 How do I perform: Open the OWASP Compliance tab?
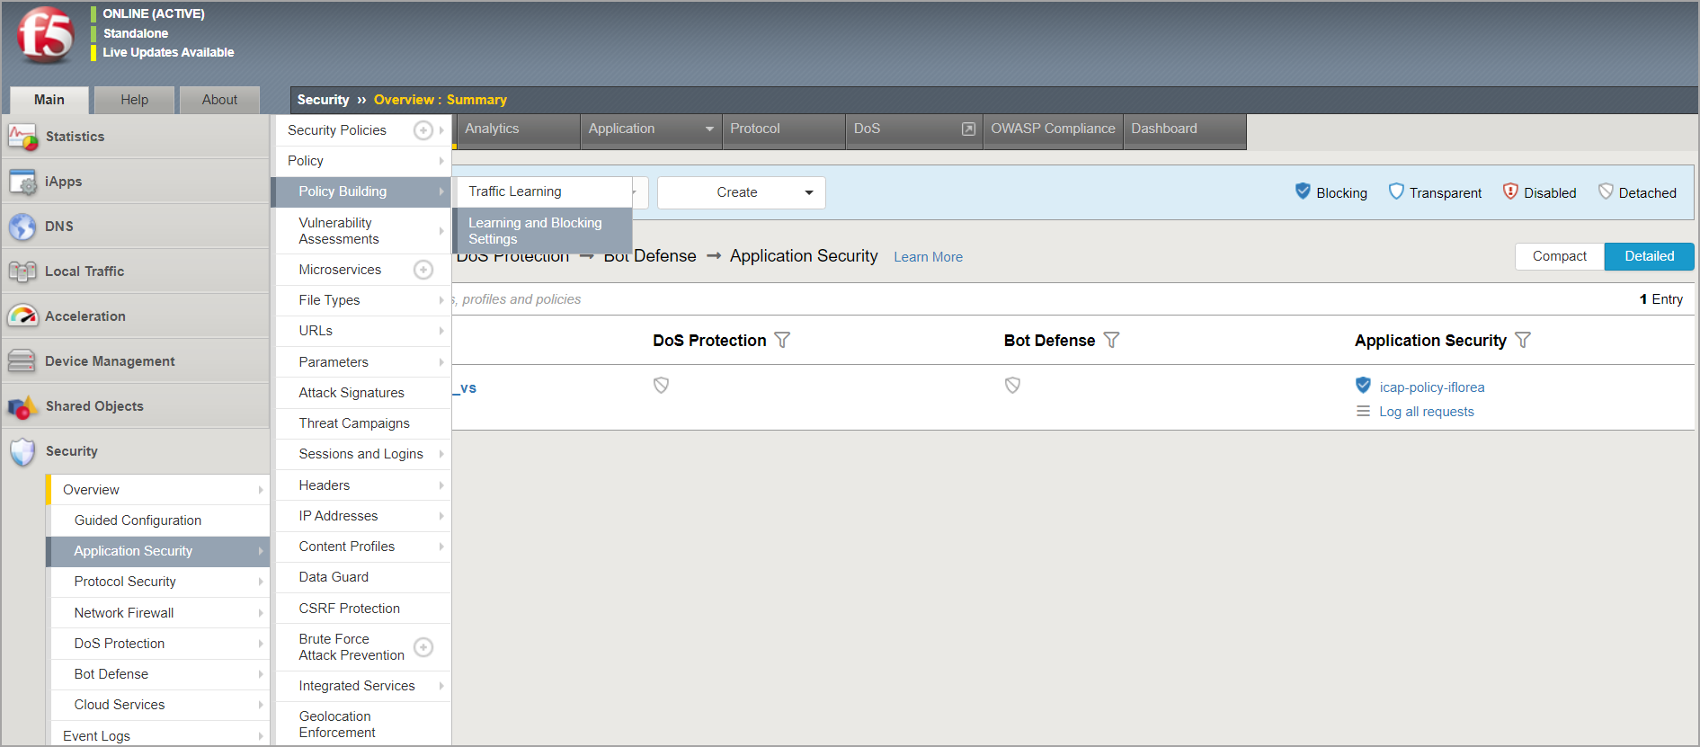click(1052, 129)
